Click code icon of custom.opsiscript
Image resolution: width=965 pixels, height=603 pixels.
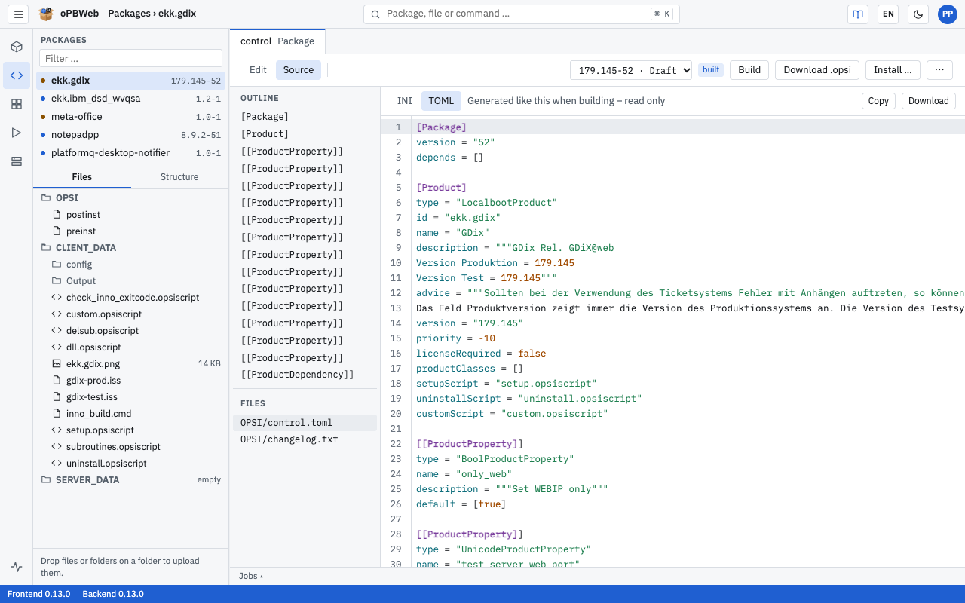[57, 314]
